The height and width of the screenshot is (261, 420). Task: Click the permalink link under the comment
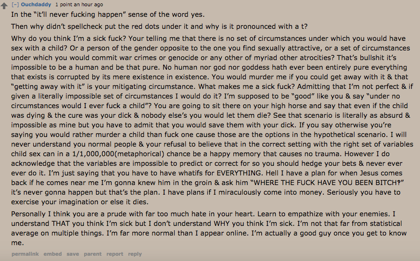[25, 254]
